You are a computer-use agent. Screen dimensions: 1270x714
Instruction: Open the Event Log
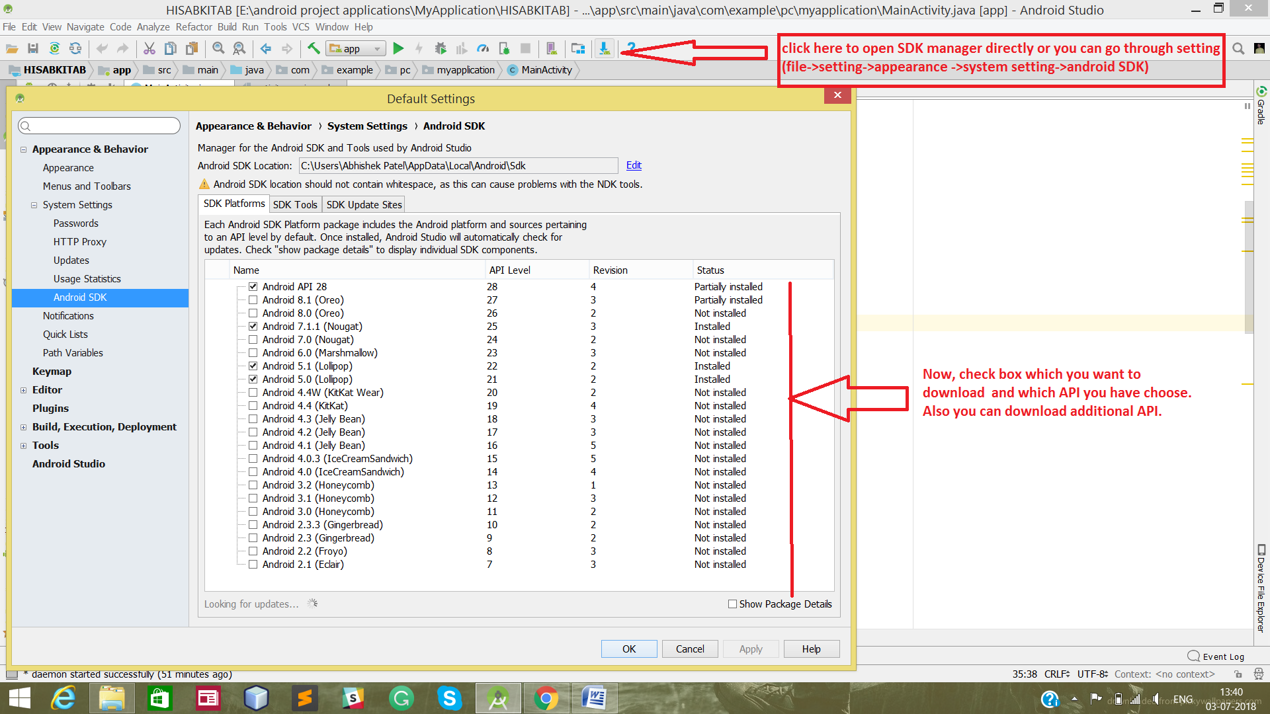[x=1216, y=656]
